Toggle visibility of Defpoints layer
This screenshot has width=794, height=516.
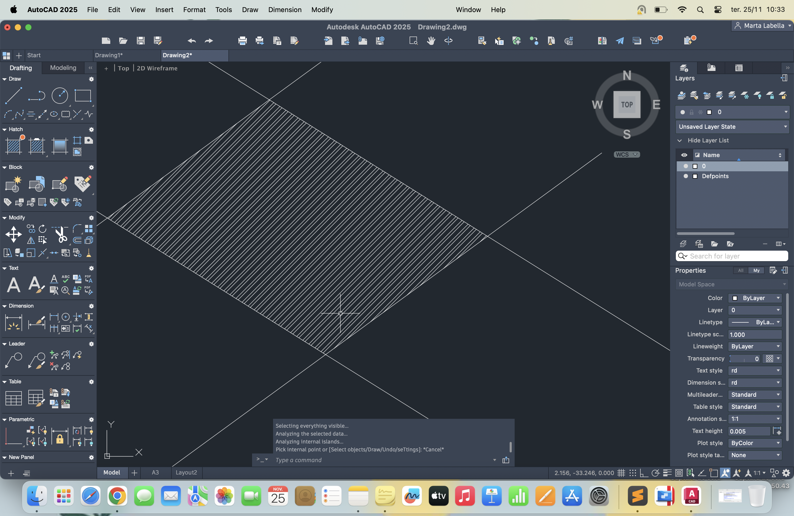[x=686, y=176]
